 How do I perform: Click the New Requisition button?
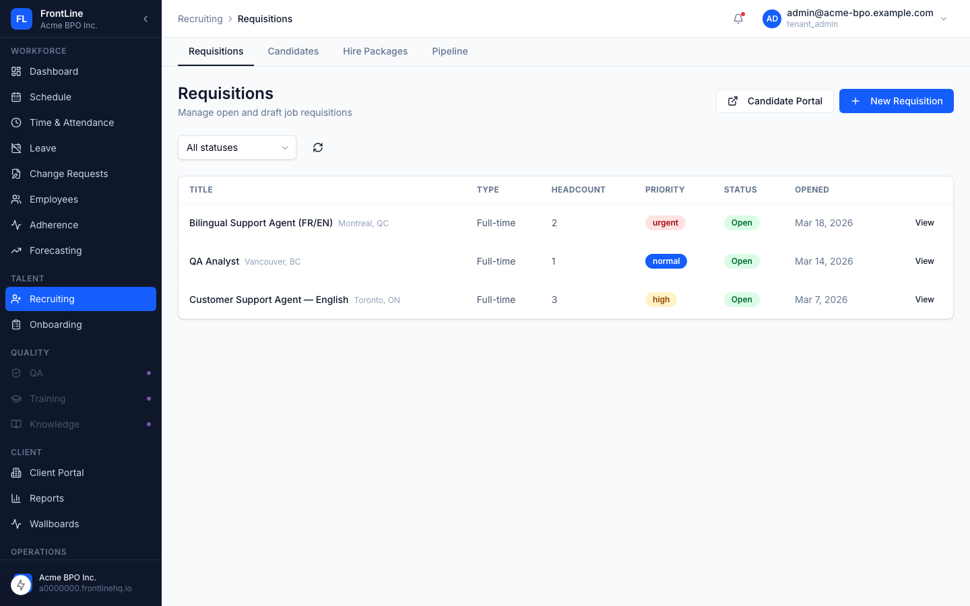896,101
